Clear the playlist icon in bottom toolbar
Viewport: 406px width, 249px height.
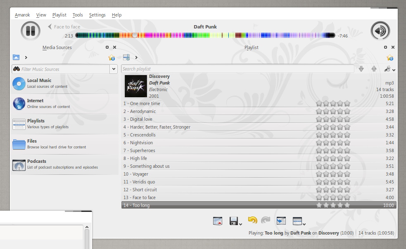[x=218, y=221]
